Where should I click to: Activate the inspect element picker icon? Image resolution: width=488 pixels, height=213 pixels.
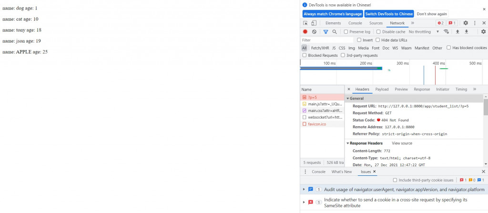pyautogui.click(x=305, y=23)
